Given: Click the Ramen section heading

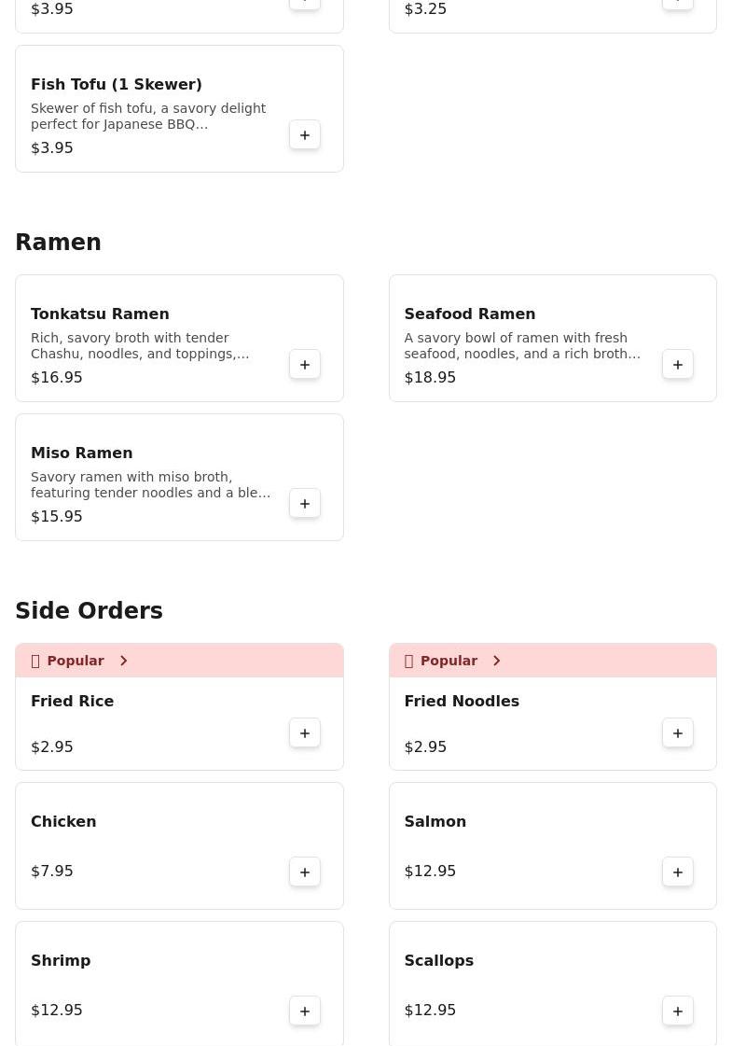Looking at the screenshot, I should pos(58,243).
